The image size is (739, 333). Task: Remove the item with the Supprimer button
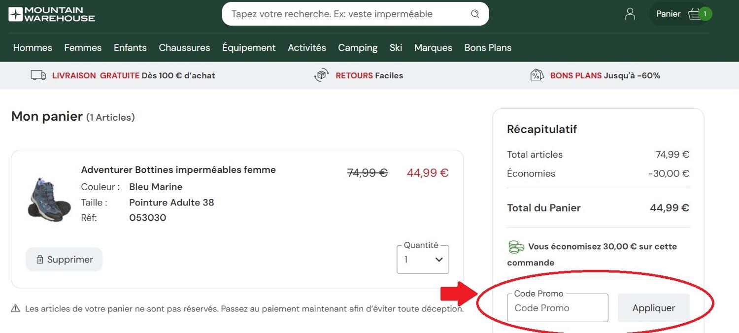click(x=64, y=260)
